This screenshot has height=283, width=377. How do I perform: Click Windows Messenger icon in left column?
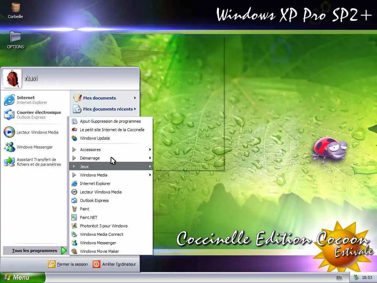click(x=9, y=147)
